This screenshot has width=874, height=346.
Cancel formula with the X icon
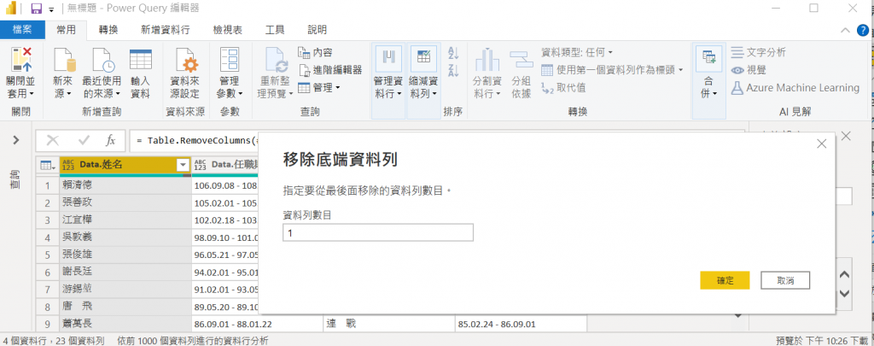53,140
